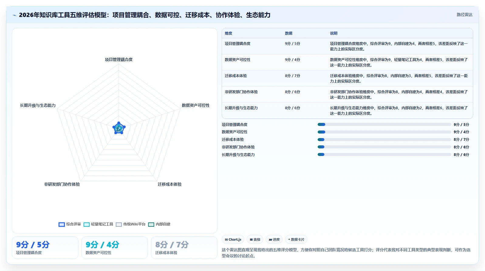Open the 9分 / 5分 项目管理耦合度 card
Viewport: 485px width, 271px height.
click(45, 248)
